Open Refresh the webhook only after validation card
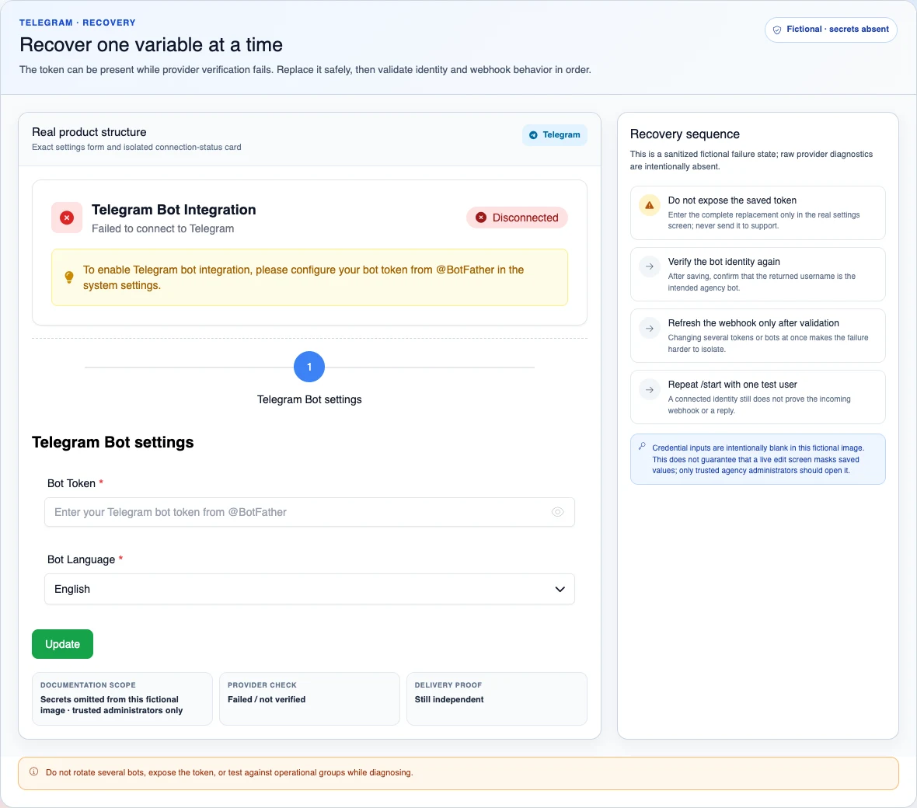The image size is (917, 808). coord(758,336)
